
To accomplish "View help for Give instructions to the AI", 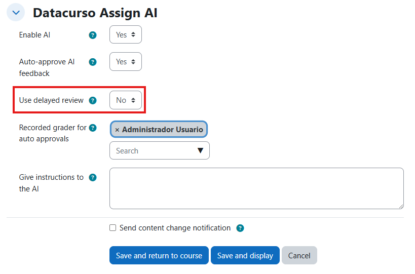I will pyautogui.click(x=93, y=178).
